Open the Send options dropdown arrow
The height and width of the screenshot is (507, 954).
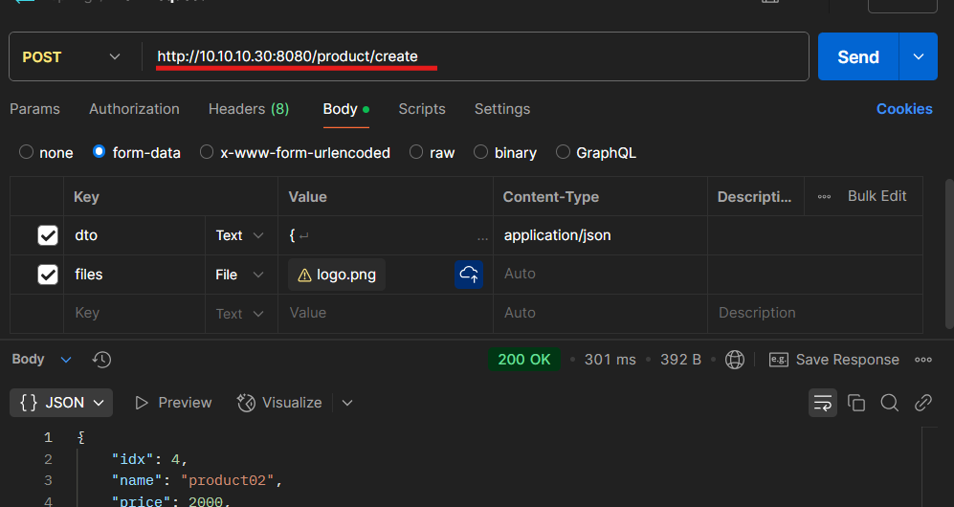[918, 56]
